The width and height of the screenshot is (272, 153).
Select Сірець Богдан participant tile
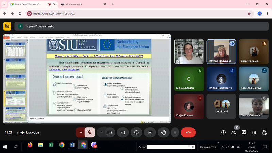(189, 79)
